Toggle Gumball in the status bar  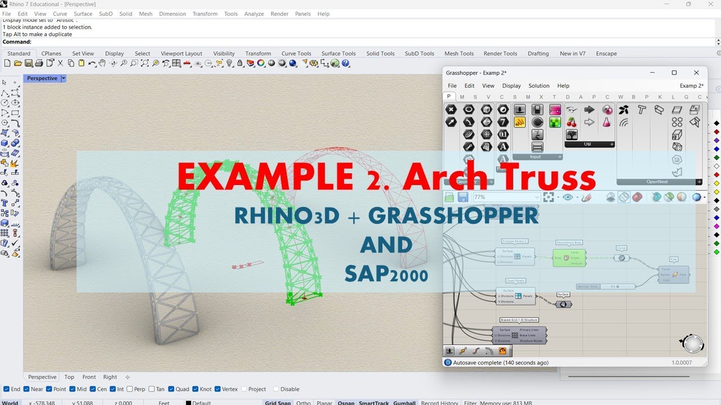pyautogui.click(x=404, y=403)
